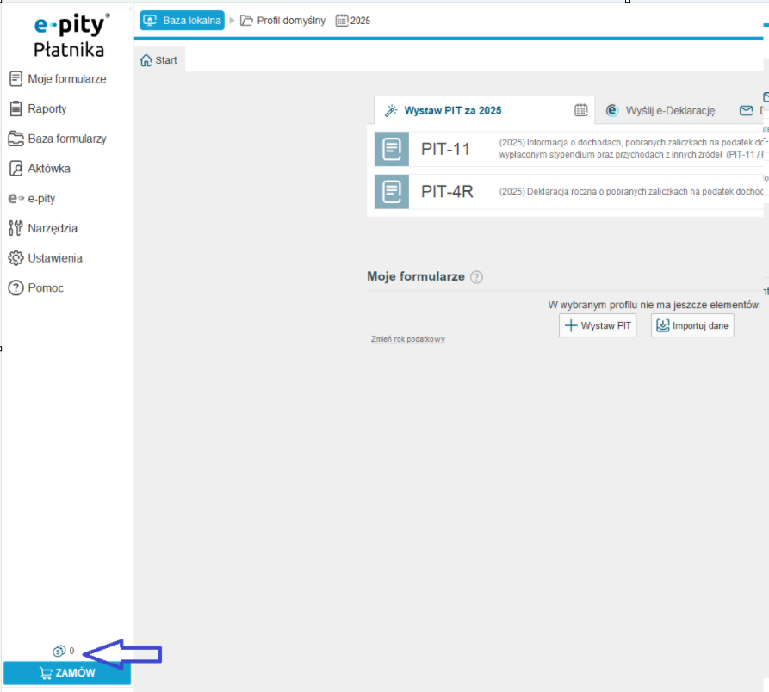Click the Baza lokalna button

pos(182,20)
